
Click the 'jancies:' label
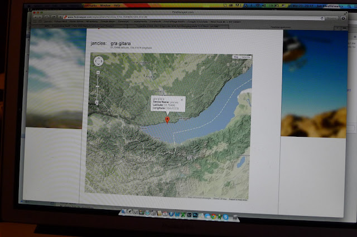[x=99, y=43]
